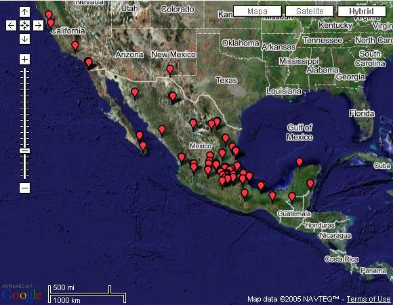Select the marker in Sonora south of Arizona
393x305 pixels.
pos(135,93)
